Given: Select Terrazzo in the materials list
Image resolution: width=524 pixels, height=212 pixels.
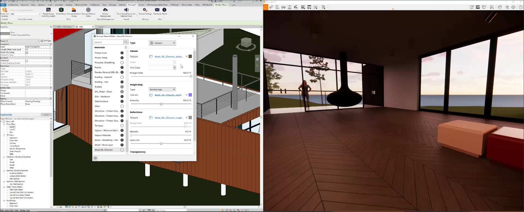Looking at the screenshot, I should 99,126.
